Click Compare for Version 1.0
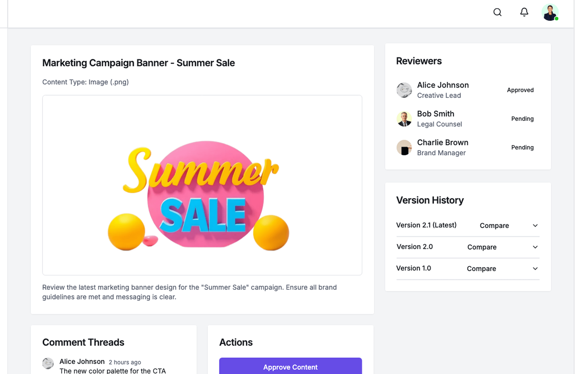Image resolution: width=575 pixels, height=374 pixels. tap(481, 269)
